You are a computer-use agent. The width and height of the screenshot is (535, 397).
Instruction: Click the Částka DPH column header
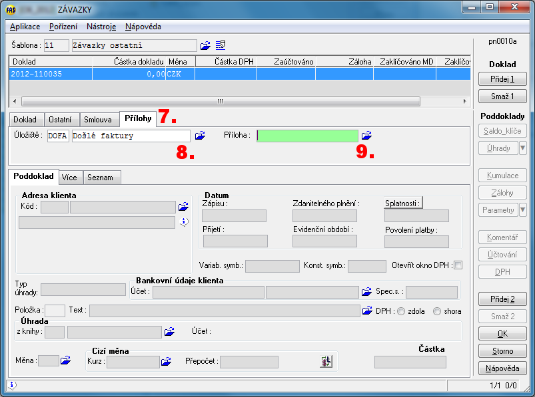coord(226,62)
